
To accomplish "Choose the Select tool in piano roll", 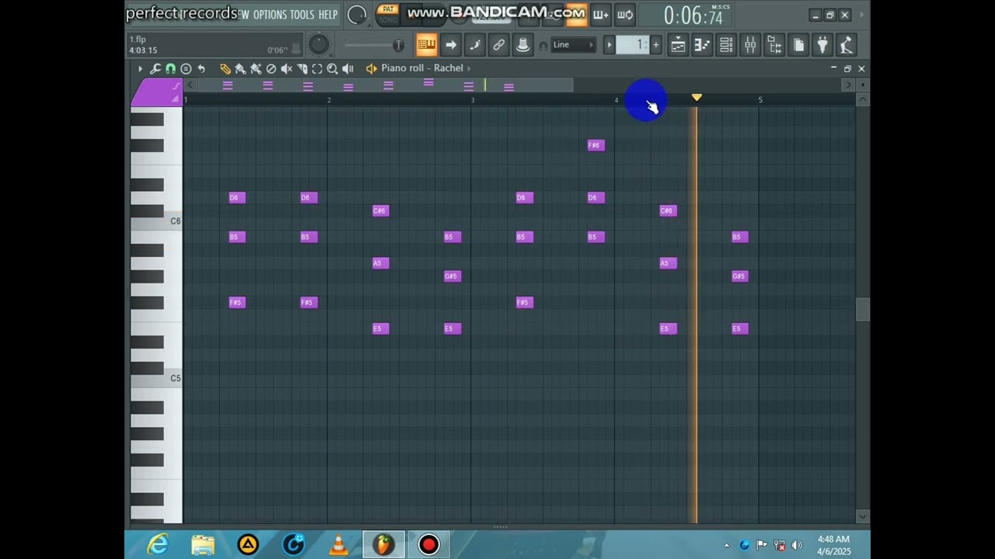I will [317, 69].
